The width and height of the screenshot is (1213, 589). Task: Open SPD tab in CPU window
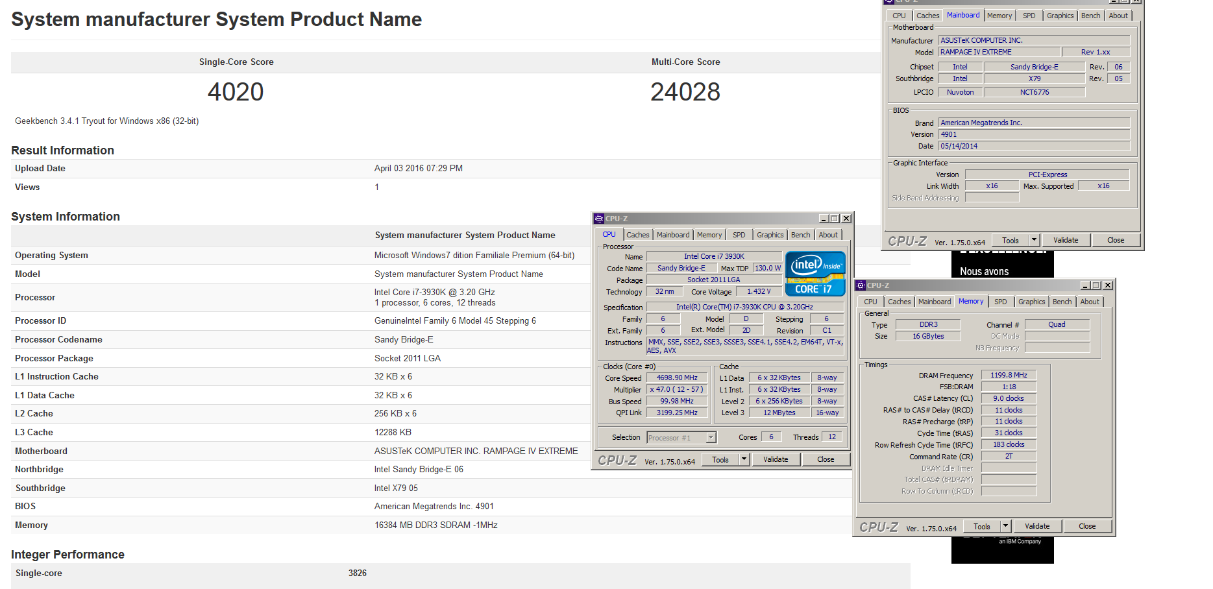point(739,235)
